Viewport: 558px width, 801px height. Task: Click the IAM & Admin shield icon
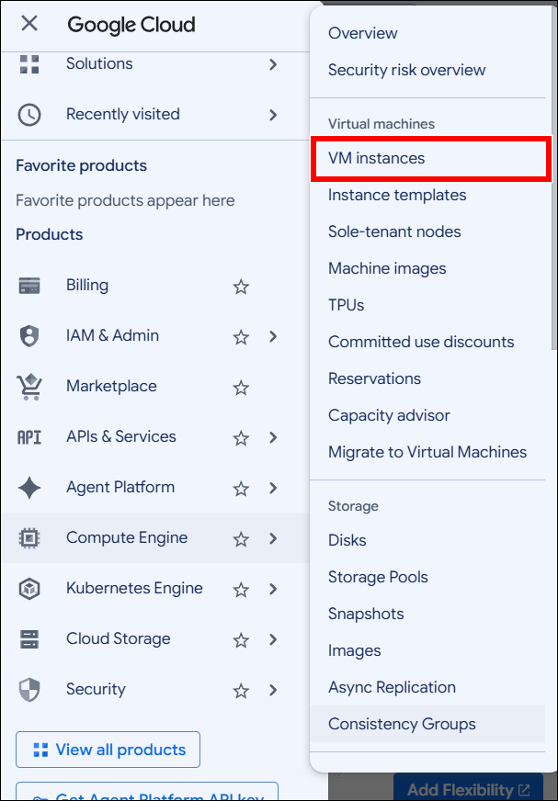[x=29, y=336]
